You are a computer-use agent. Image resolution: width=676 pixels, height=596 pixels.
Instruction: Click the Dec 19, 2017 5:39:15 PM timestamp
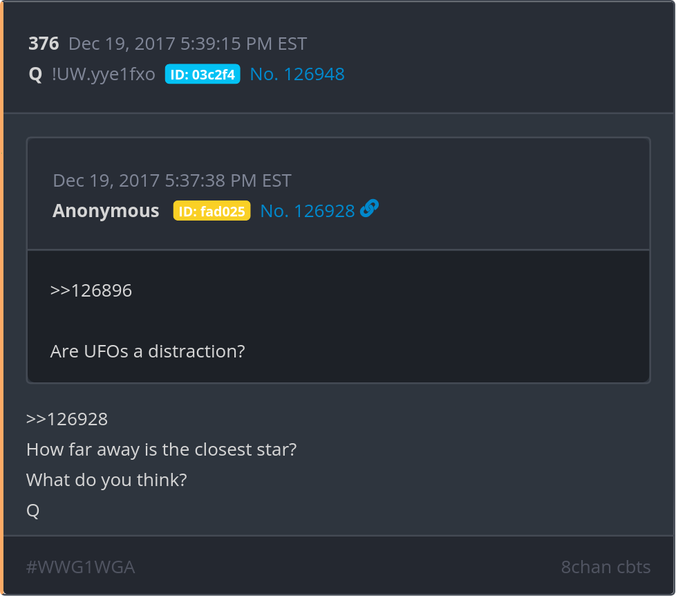pos(187,44)
